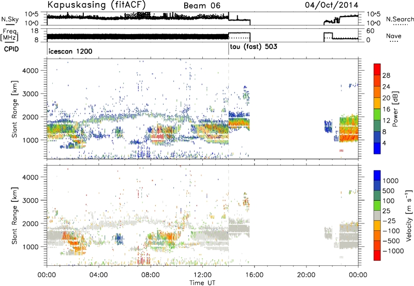Pick the bright blue bottom segment of Power colorbar

(x=377, y=148)
